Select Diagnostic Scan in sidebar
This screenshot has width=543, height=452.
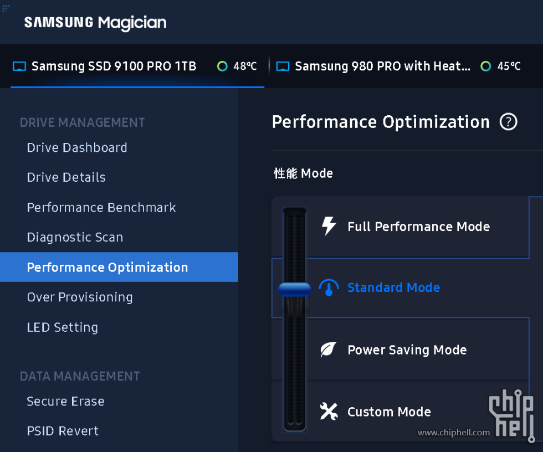(75, 238)
